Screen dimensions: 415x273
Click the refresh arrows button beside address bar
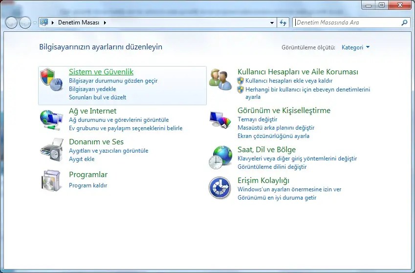283,23
